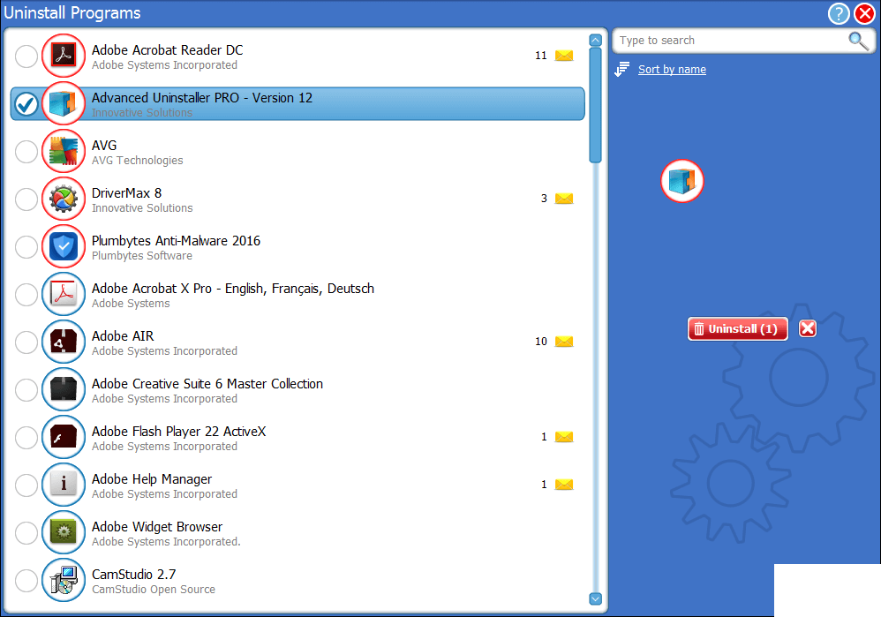Select the CamStudio 2.7 checkbox
This screenshot has width=881, height=617.
tap(26, 581)
